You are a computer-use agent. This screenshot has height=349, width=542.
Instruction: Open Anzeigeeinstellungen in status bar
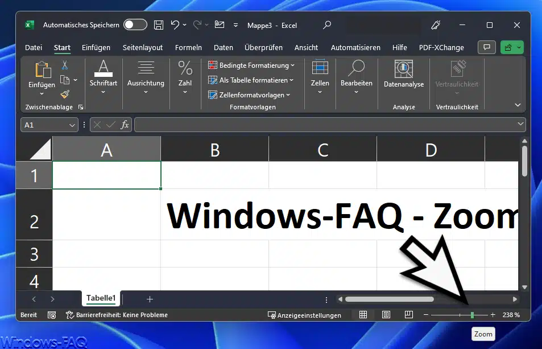click(304, 315)
